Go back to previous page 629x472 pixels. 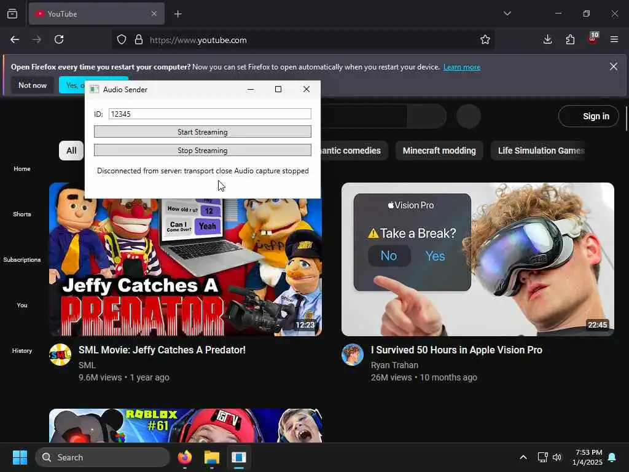15,39
